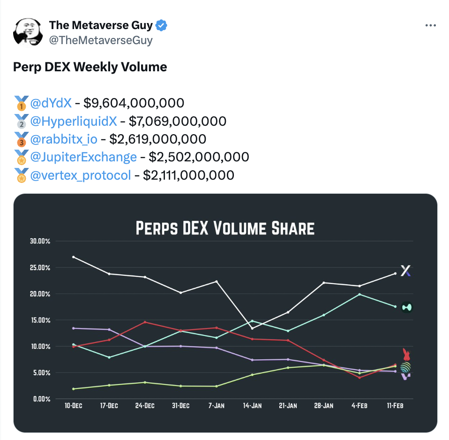Open the @HyperliquidX mention link
449x440 pixels.
click(x=73, y=121)
